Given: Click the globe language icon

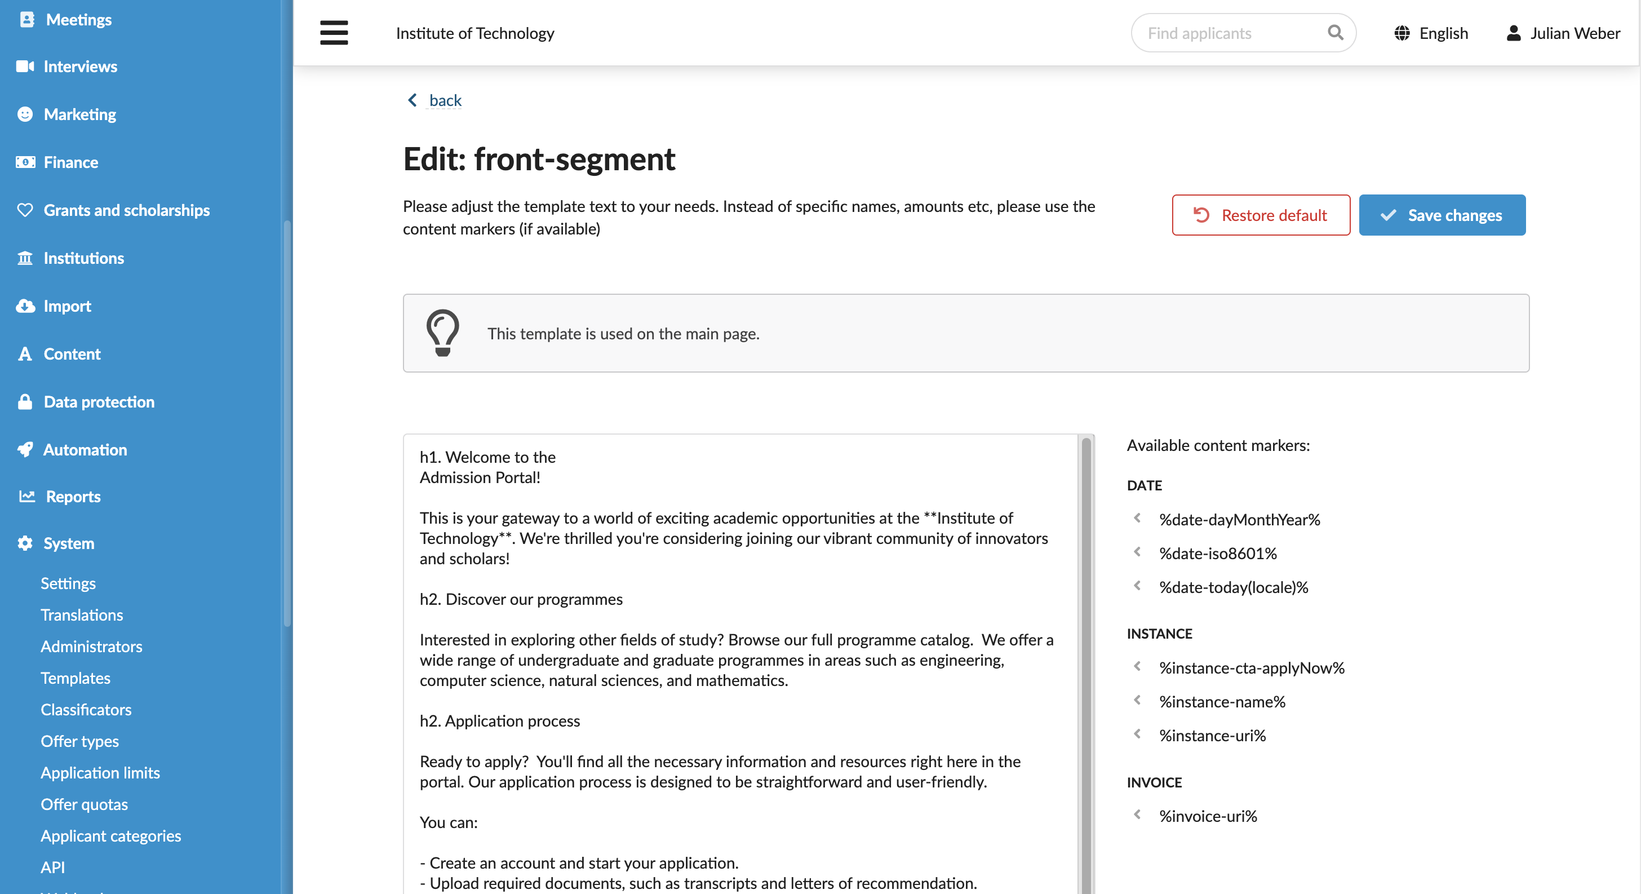Looking at the screenshot, I should tap(1401, 33).
